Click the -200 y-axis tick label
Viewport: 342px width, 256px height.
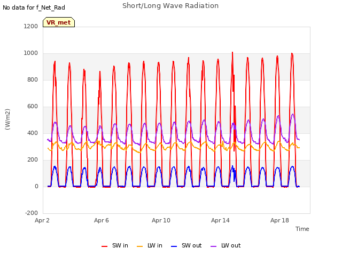click(32, 213)
